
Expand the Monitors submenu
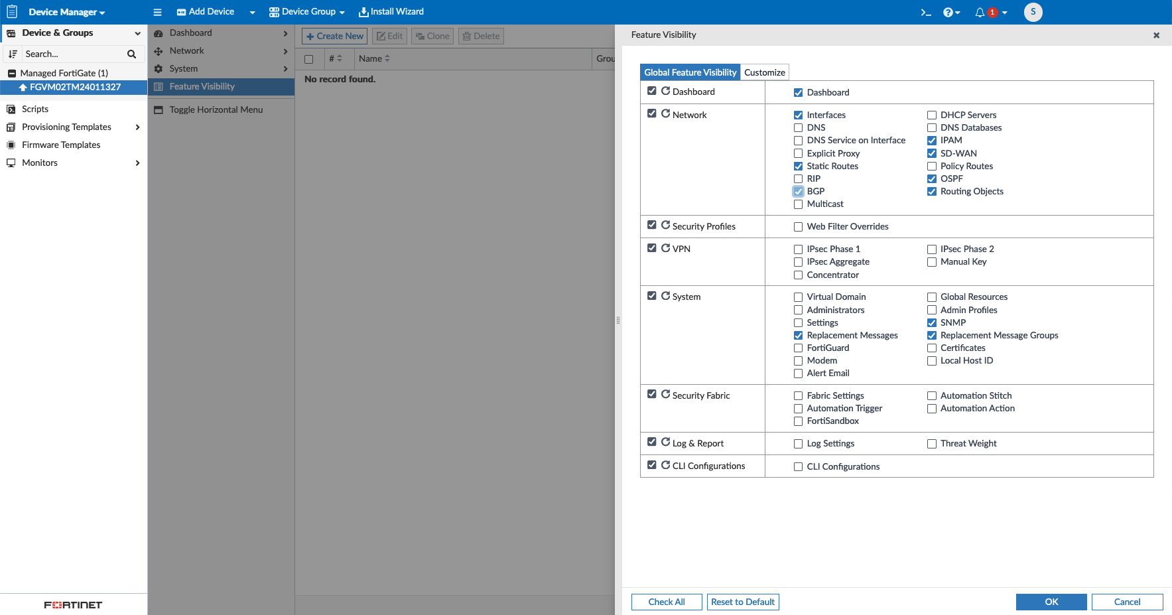click(137, 163)
